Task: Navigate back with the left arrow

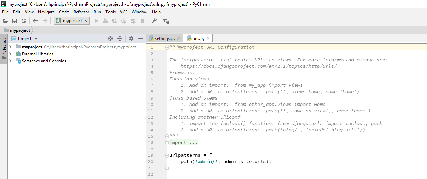Action: (35, 21)
